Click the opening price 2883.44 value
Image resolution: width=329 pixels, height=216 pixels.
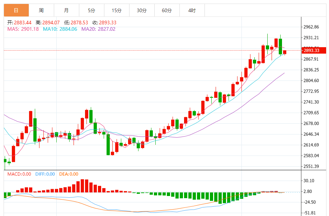[23, 23]
